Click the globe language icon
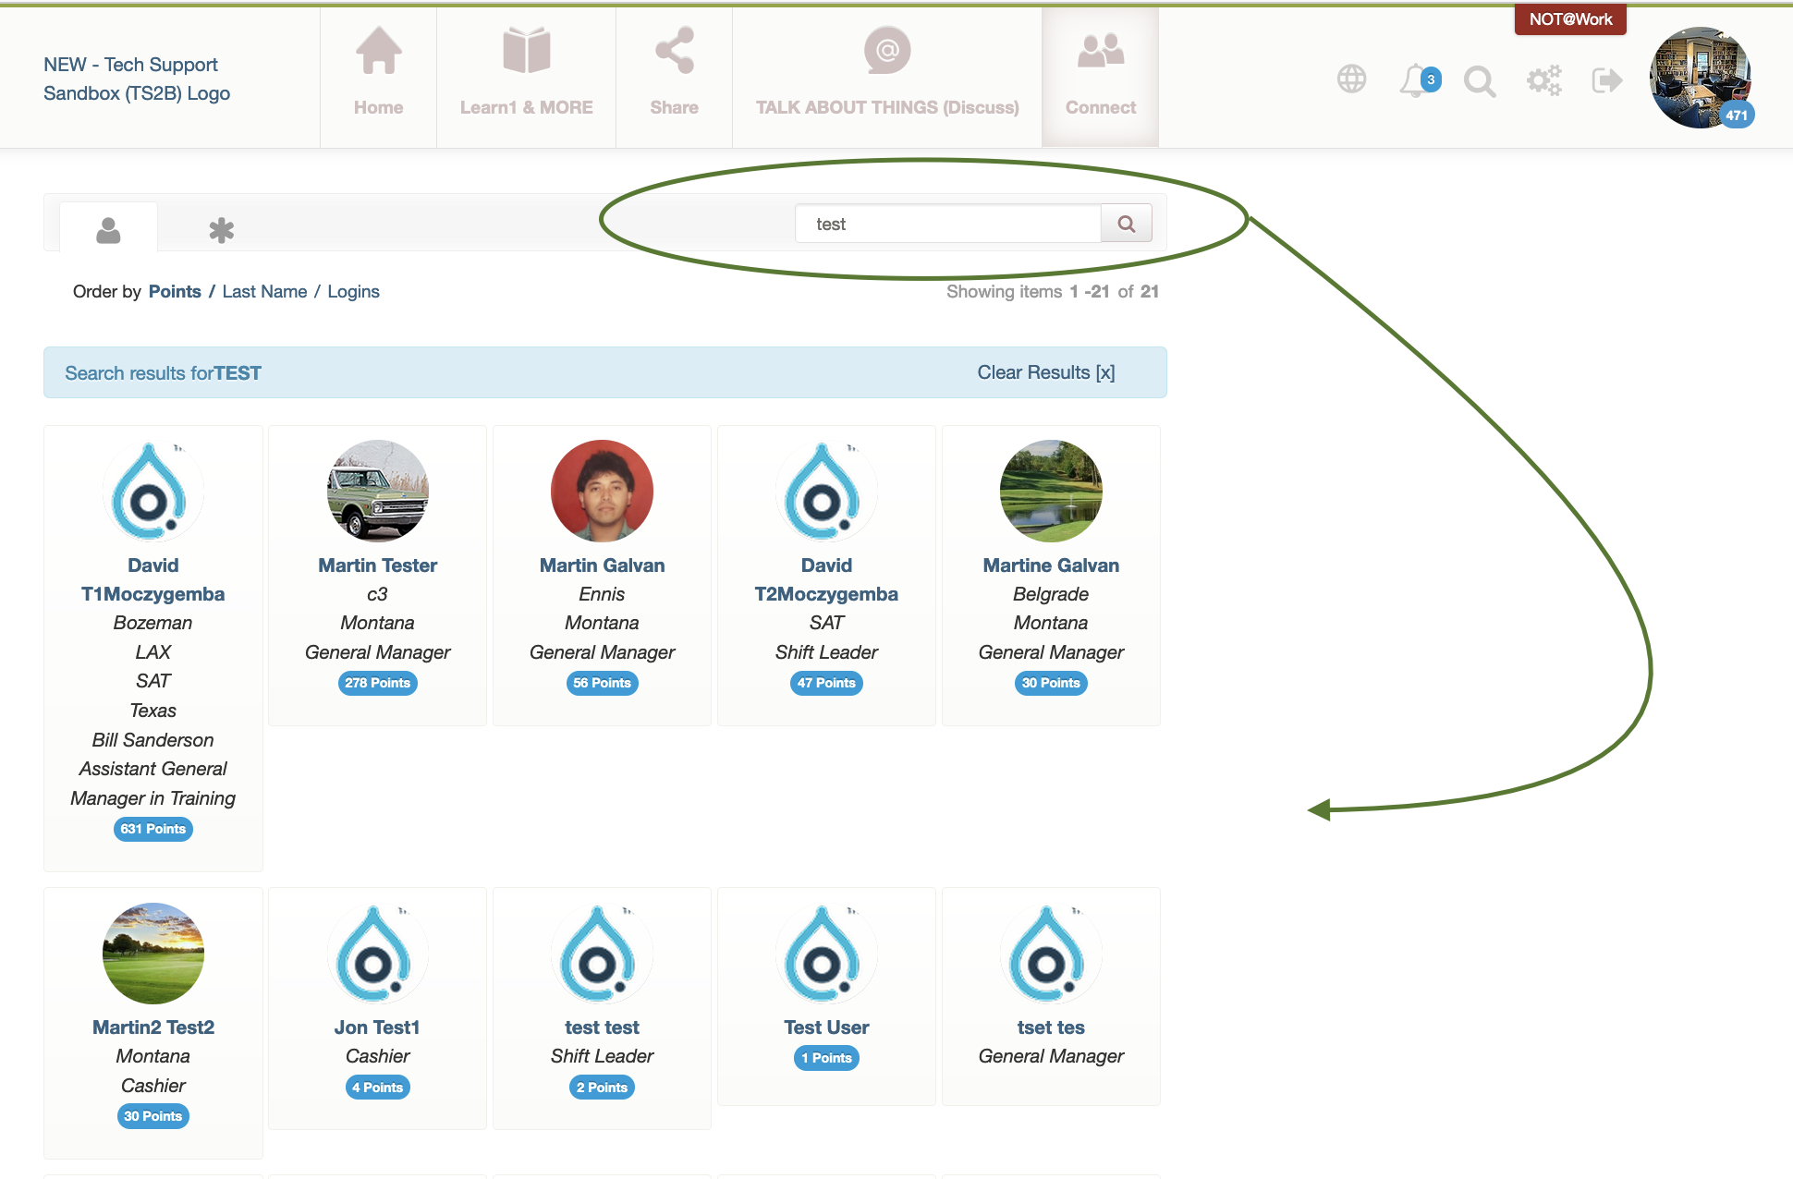Image resolution: width=1793 pixels, height=1179 pixels. (x=1351, y=79)
